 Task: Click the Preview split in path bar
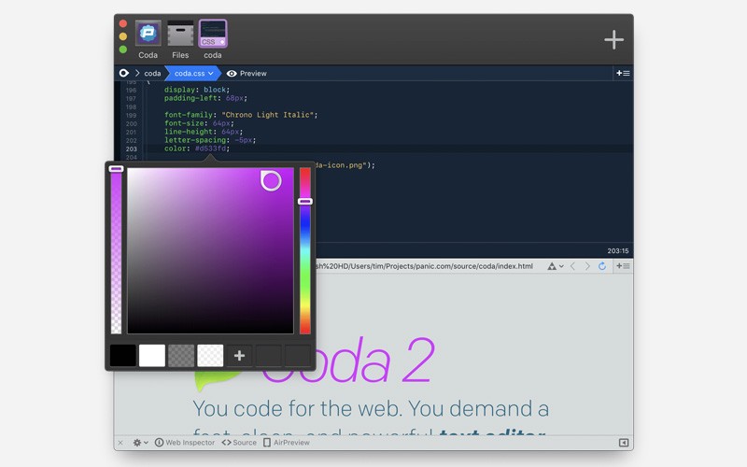click(x=247, y=74)
